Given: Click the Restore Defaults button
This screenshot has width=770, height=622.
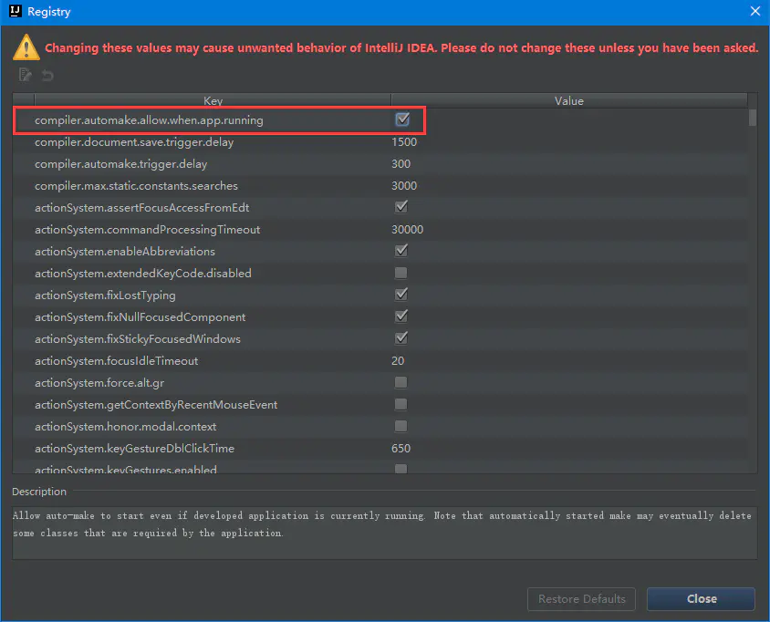Looking at the screenshot, I should tap(581, 599).
